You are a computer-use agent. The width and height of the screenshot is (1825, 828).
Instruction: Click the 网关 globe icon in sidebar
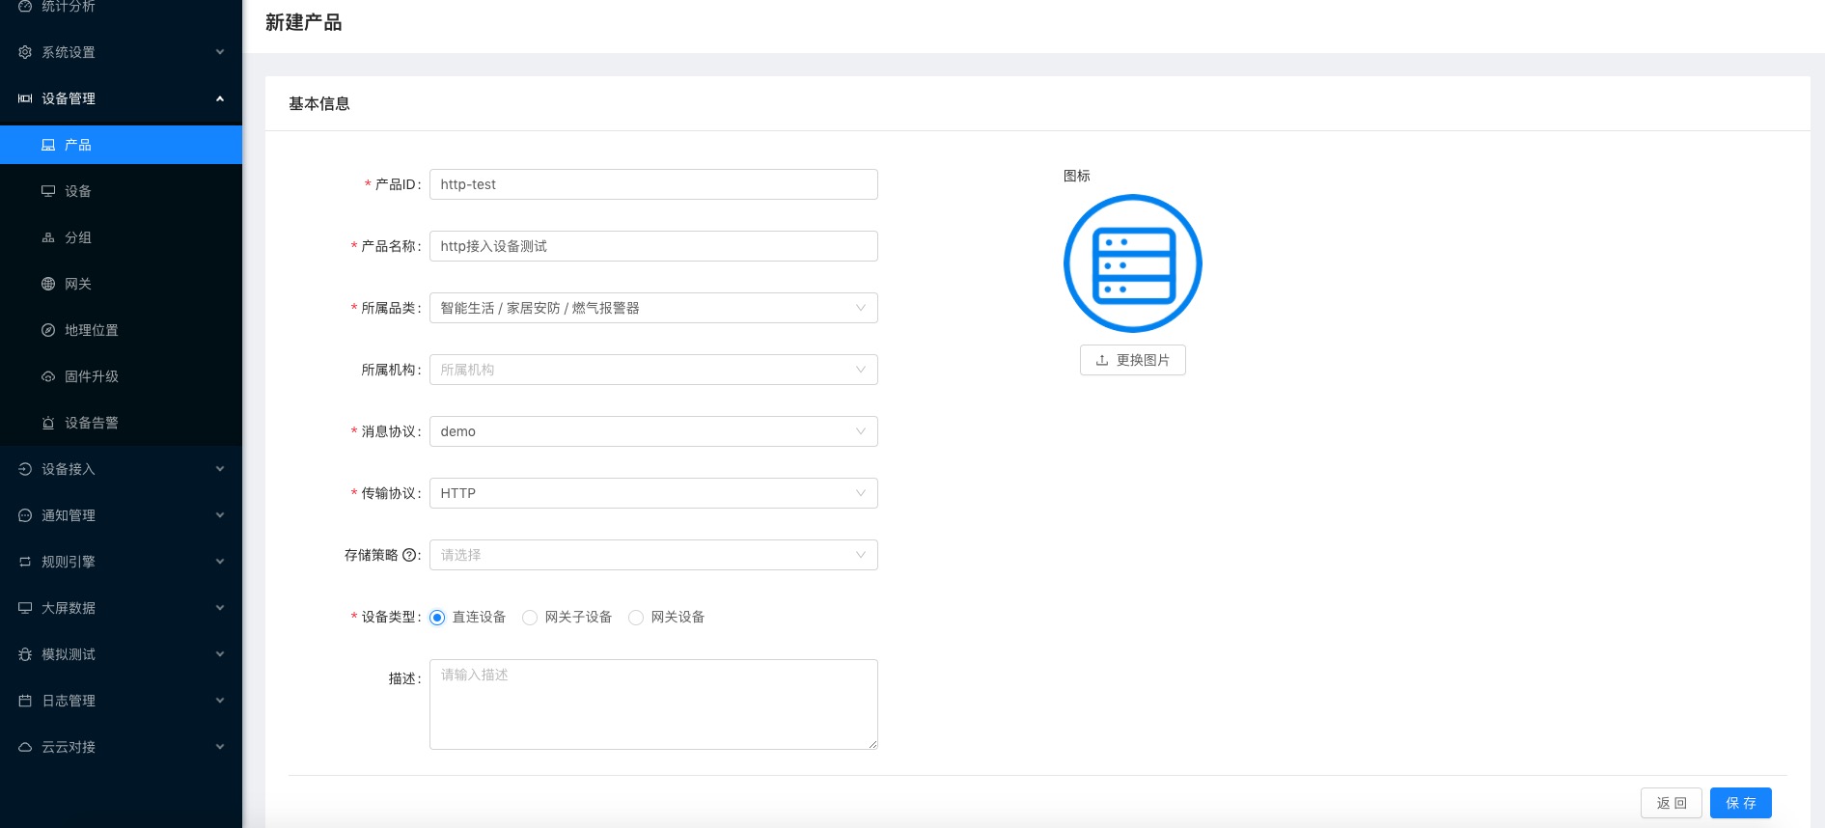(x=48, y=284)
